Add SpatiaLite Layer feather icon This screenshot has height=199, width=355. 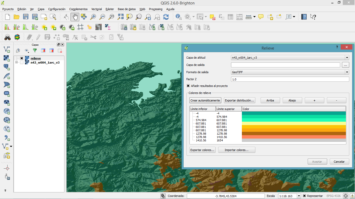coord(7,76)
